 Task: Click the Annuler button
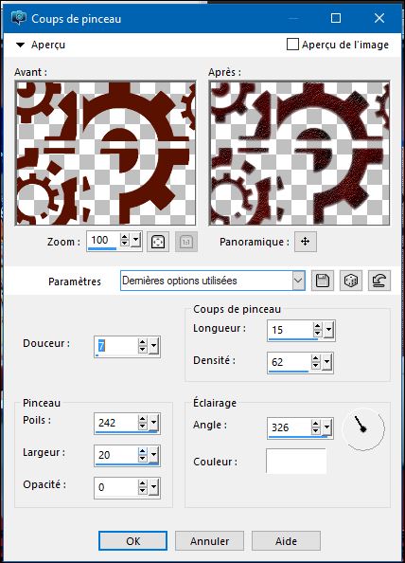tap(209, 541)
